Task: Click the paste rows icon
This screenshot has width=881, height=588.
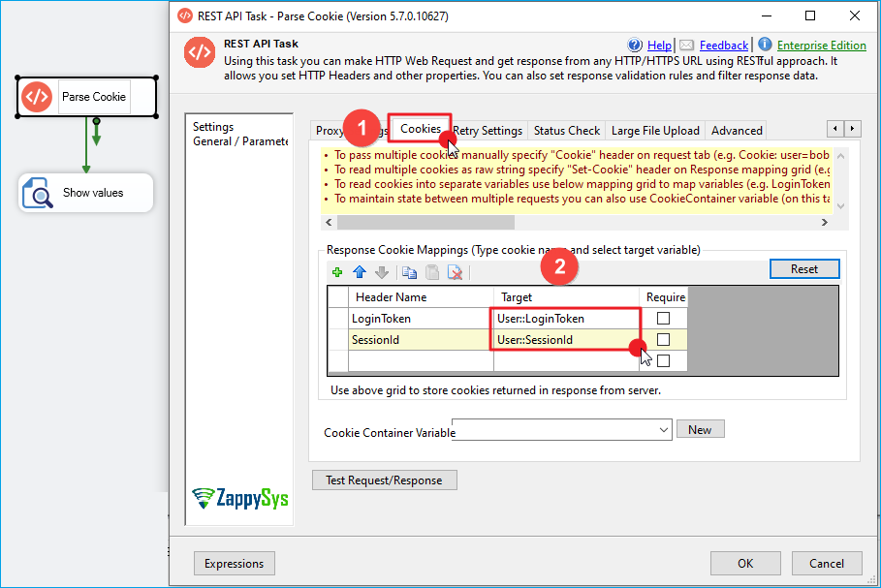Action: coord(431,273)
